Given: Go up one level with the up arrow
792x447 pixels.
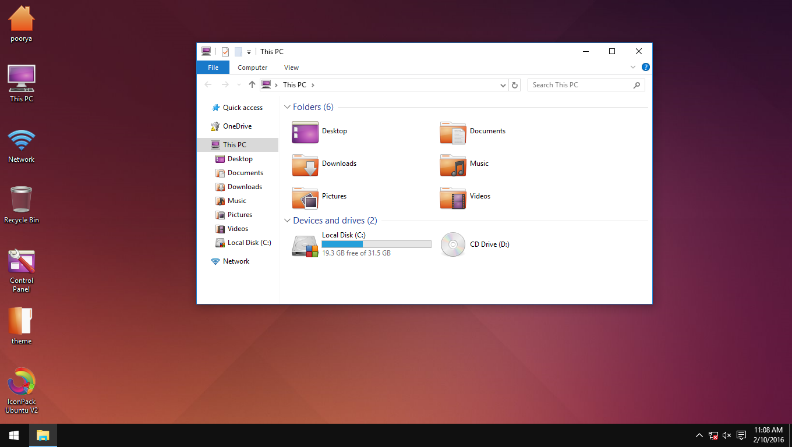Looking at the screenshot, I should pos(252,85).
